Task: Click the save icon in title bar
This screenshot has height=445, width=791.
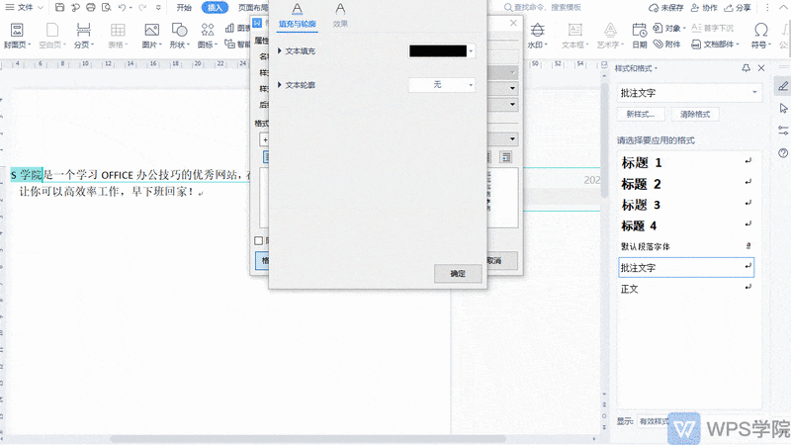Action: [x=59, y=7]
